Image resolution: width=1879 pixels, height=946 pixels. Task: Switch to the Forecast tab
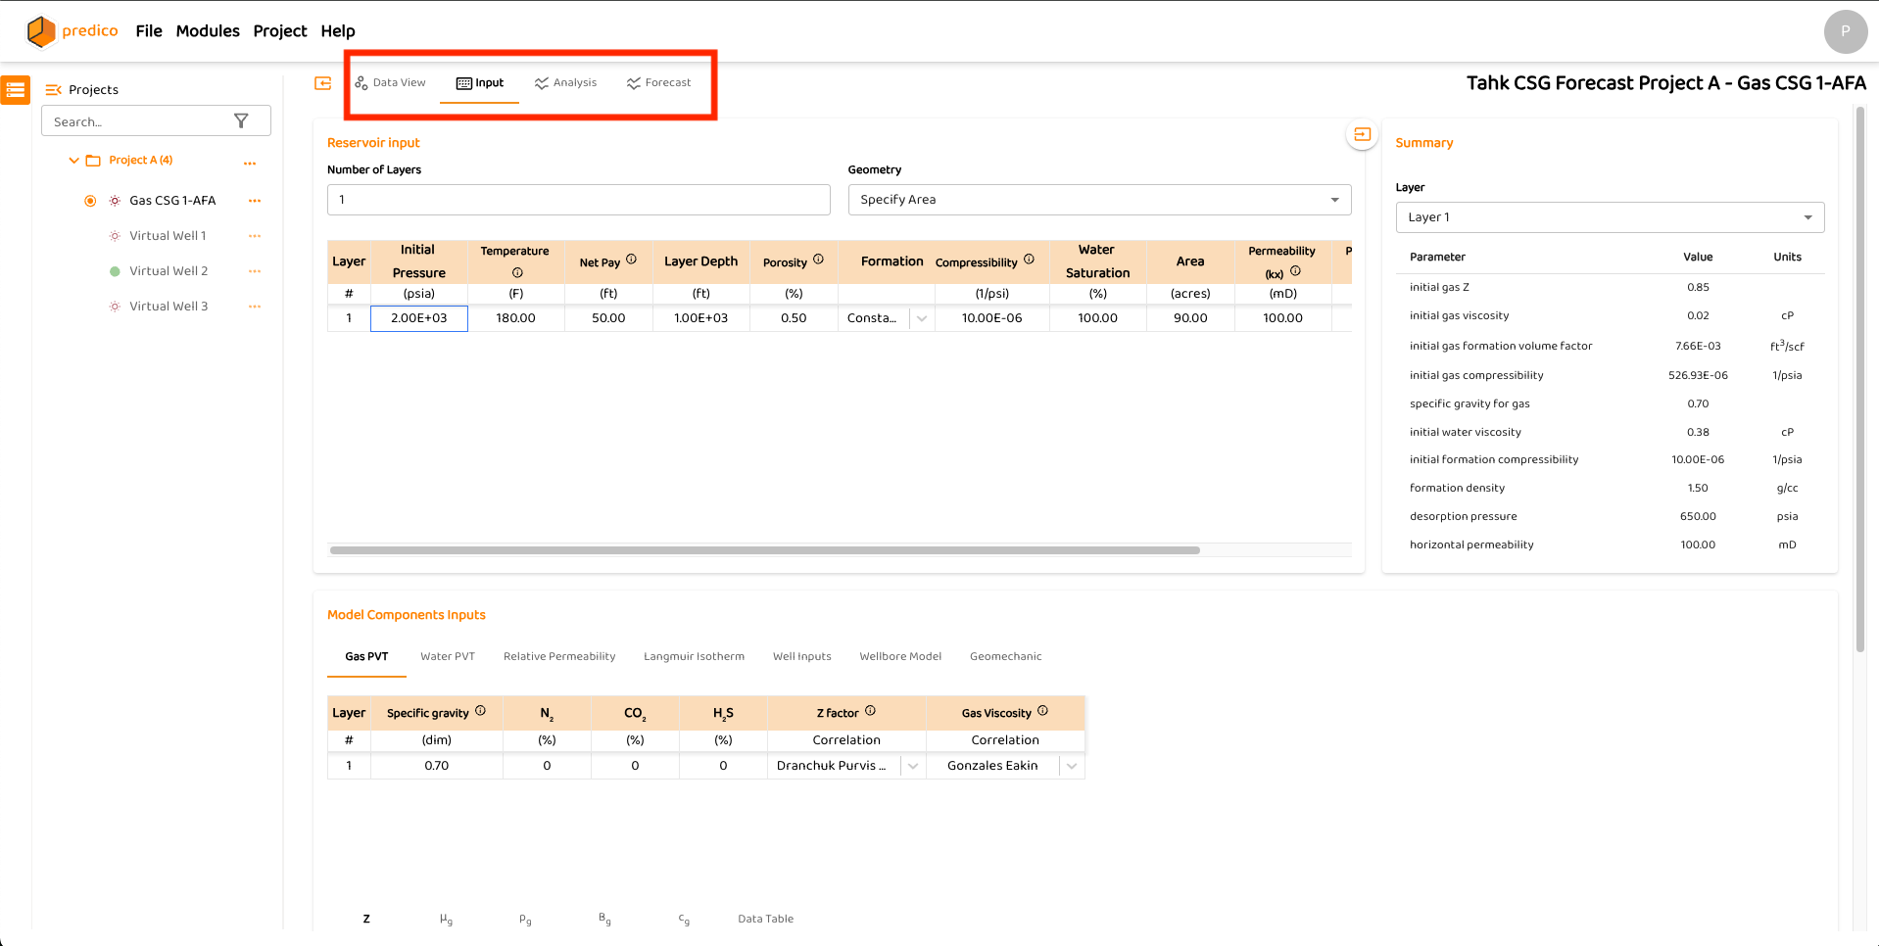[x=658, y=83]
